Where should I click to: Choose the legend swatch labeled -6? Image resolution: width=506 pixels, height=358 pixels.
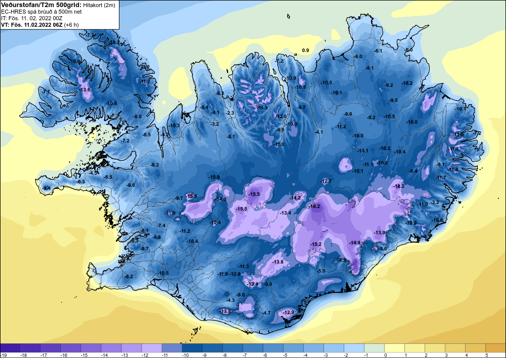pos(273,348)
